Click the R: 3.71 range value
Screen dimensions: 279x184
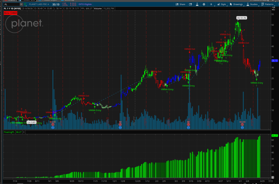click(76, 9)
